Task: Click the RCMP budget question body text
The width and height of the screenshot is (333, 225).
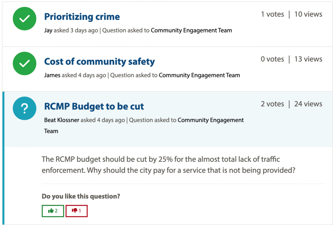Action: coord(168,165)
